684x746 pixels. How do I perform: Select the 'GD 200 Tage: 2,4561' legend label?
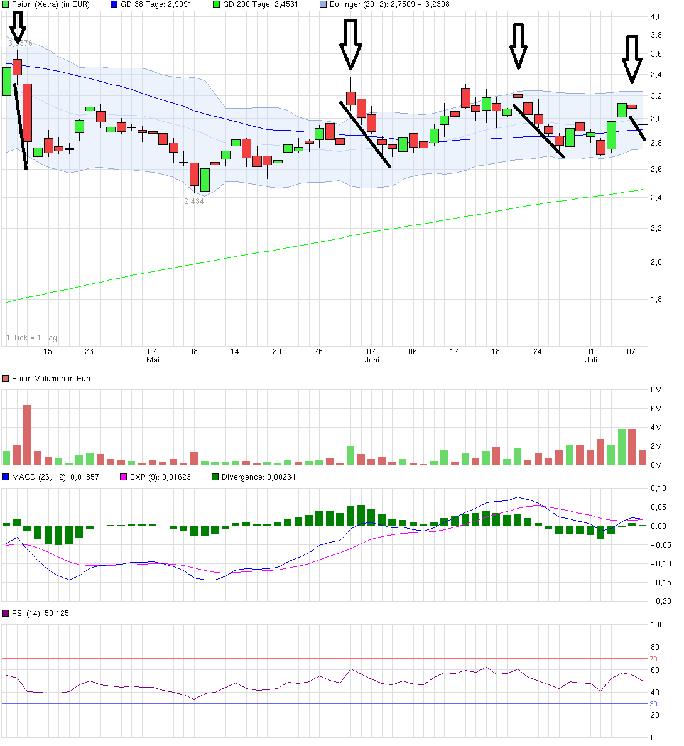[x=261, y=4]
